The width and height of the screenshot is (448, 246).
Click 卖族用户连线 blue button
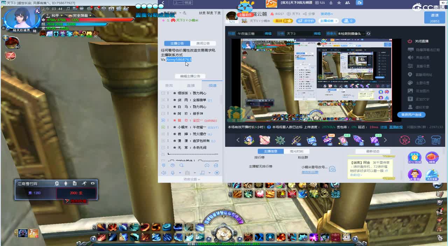[x=411, y=115]
